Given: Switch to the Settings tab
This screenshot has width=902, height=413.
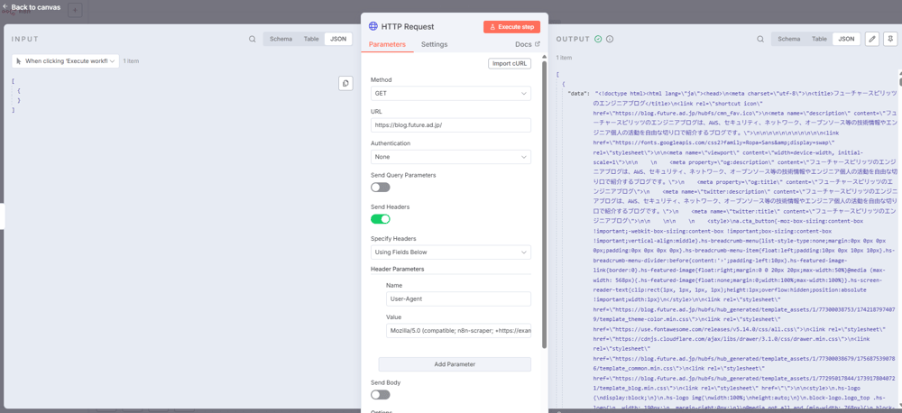Looking at the screenshot, I should [x=434, y=44].
